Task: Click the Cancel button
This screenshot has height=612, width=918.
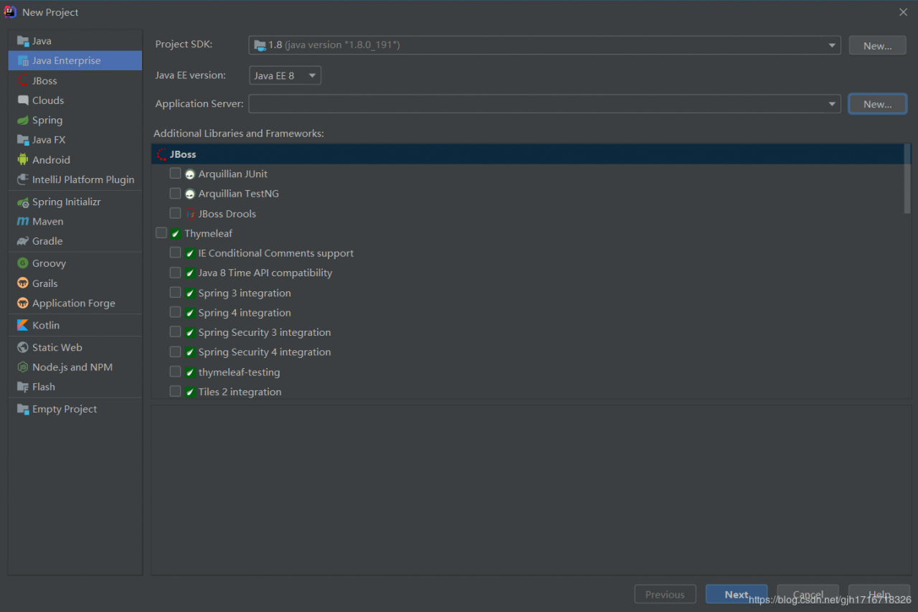Action: pyautogui.click(x=808, y=594)
